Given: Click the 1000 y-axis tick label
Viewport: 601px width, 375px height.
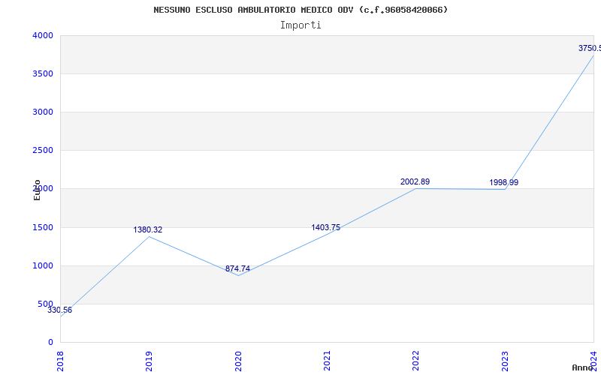Looking at the screenshot, I should (x=43, y=266).
